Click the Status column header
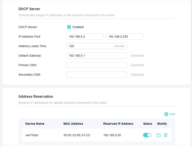The height and width of the screenshot is (147, 192). [x=148, y=124]
